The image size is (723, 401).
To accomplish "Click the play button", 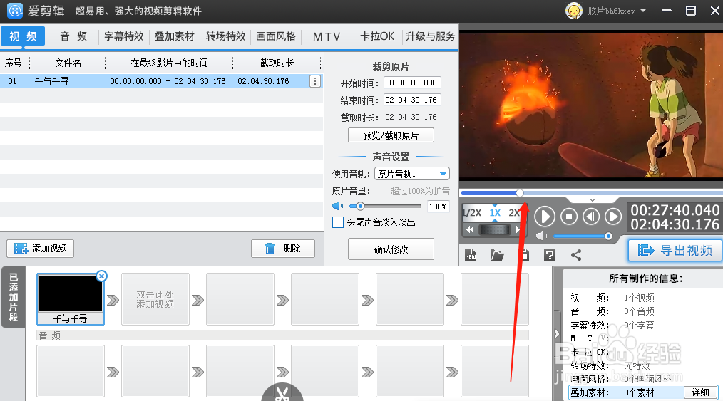I will coord(545,217).
